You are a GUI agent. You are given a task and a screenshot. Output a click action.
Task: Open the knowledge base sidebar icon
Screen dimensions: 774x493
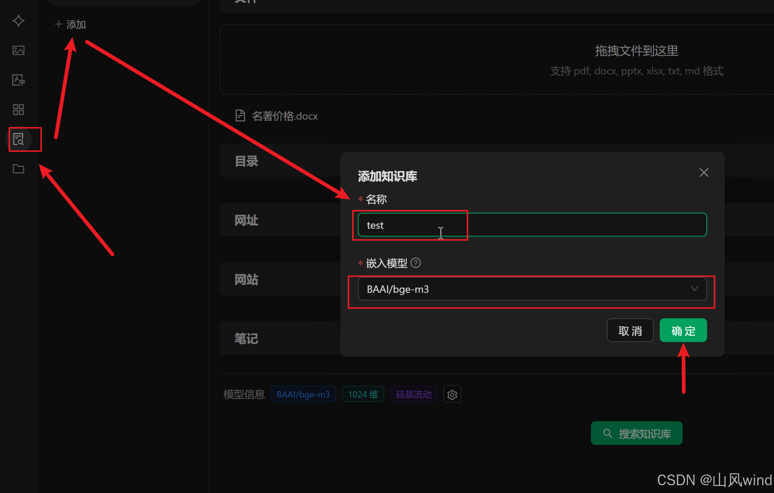coord(18,139)
